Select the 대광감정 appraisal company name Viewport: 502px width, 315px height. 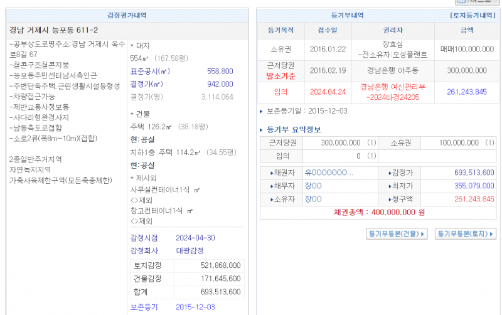[x=189, y=250]
